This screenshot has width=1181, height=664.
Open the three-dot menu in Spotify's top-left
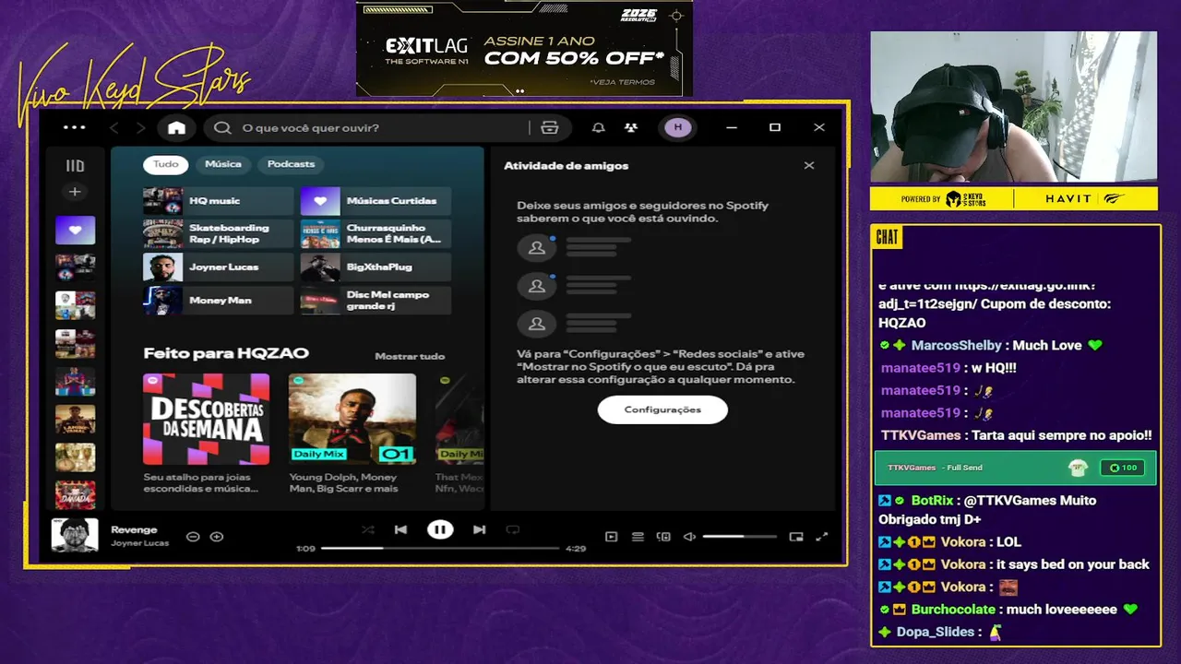(74, 128)
